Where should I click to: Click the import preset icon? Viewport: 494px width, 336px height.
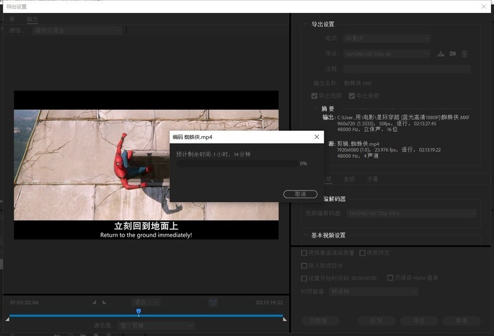coord(453,54)
